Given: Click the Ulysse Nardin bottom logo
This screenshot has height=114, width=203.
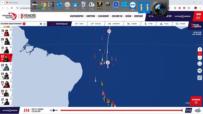Looking at the screenshot, I should pyautogui.click(x=10, y=110).
